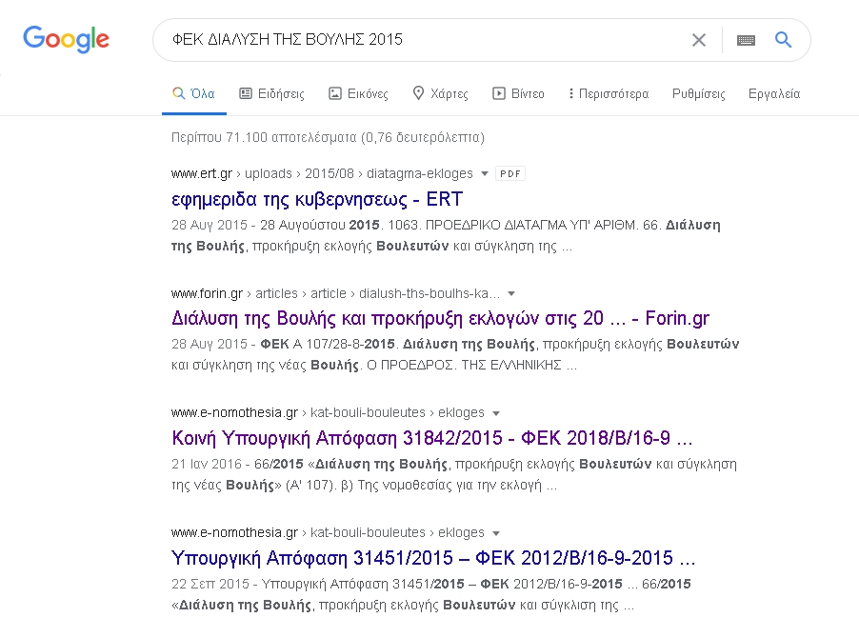859x638 pixels.
Task: Open the 'εφημεριδα της κυβερνησεως - ERT' result
Action: pyautogui.click(x=317, y=199)
